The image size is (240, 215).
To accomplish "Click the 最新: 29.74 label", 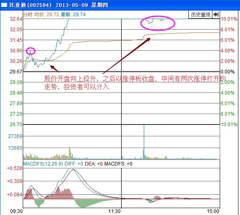I will pyautogui.click(x=73, y=15).
